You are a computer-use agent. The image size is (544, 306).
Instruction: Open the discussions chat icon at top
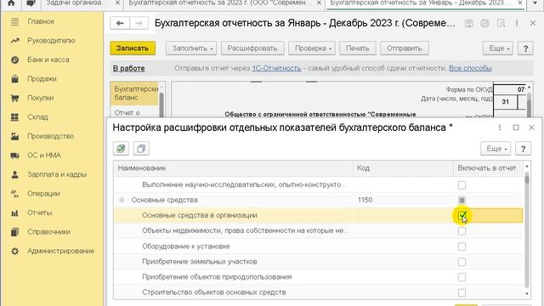point(31,3)
